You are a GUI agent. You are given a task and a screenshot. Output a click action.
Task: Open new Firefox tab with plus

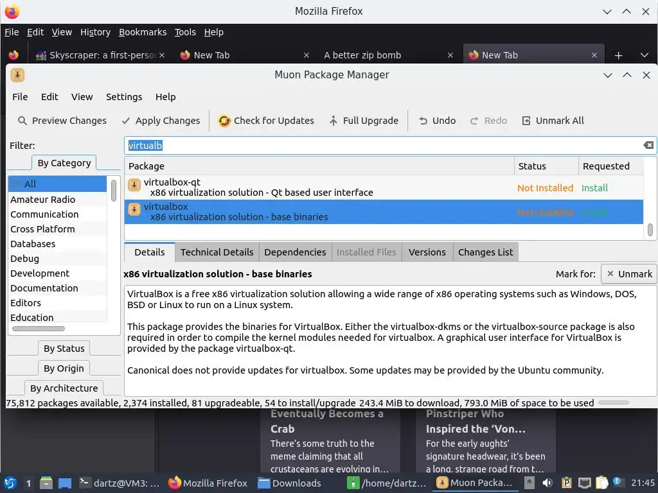pos(618,55)
